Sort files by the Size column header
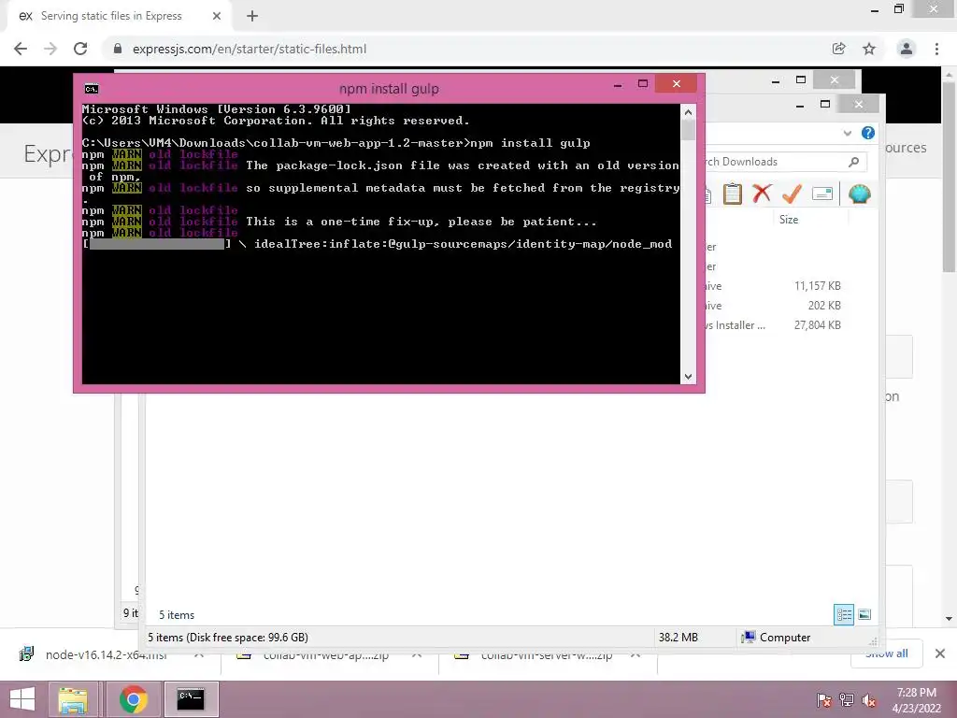 tap(789, 219)
